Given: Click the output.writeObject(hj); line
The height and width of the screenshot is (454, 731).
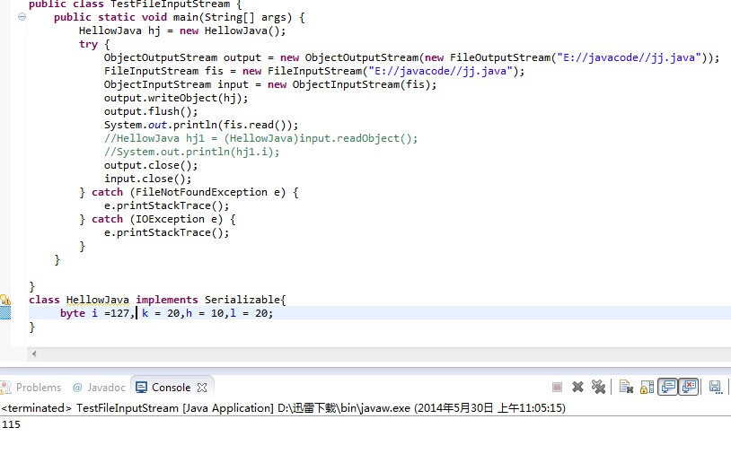Looking at the screenshot, I should click(176, 99).
